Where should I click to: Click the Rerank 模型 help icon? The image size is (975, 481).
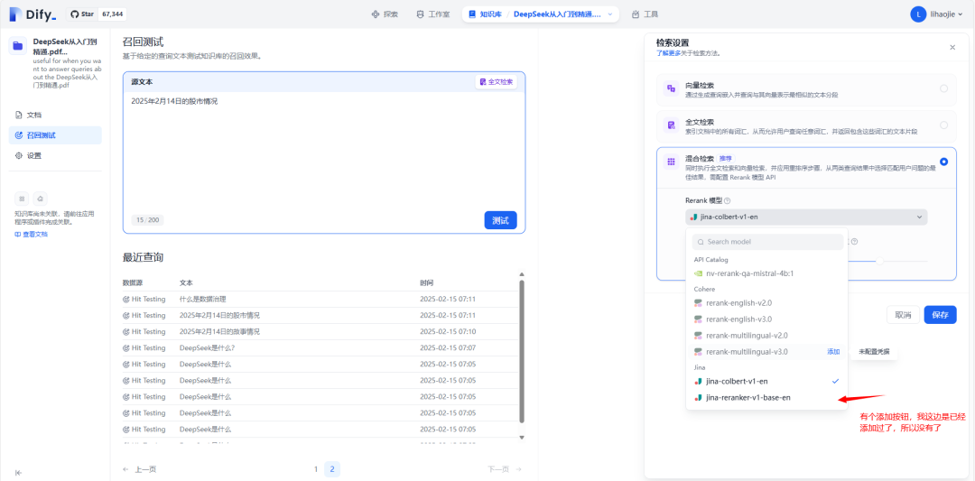point(728,200)
